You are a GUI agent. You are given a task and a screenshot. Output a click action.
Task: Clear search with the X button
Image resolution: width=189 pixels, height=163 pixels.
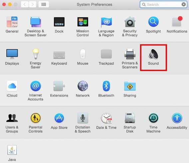[184, 4]
